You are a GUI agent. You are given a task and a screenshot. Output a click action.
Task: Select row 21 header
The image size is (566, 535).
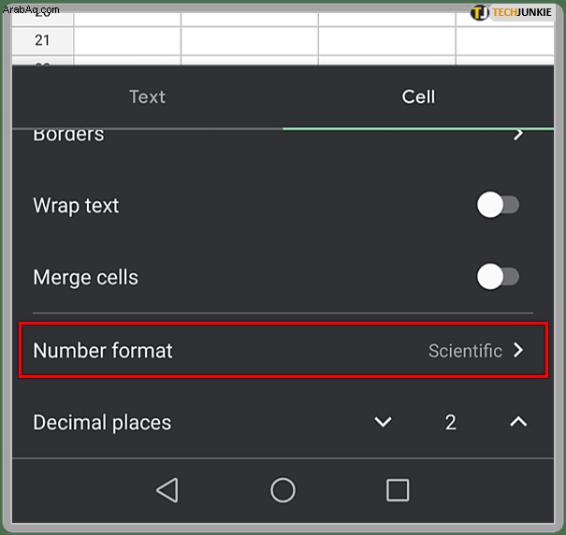[43, 40]
